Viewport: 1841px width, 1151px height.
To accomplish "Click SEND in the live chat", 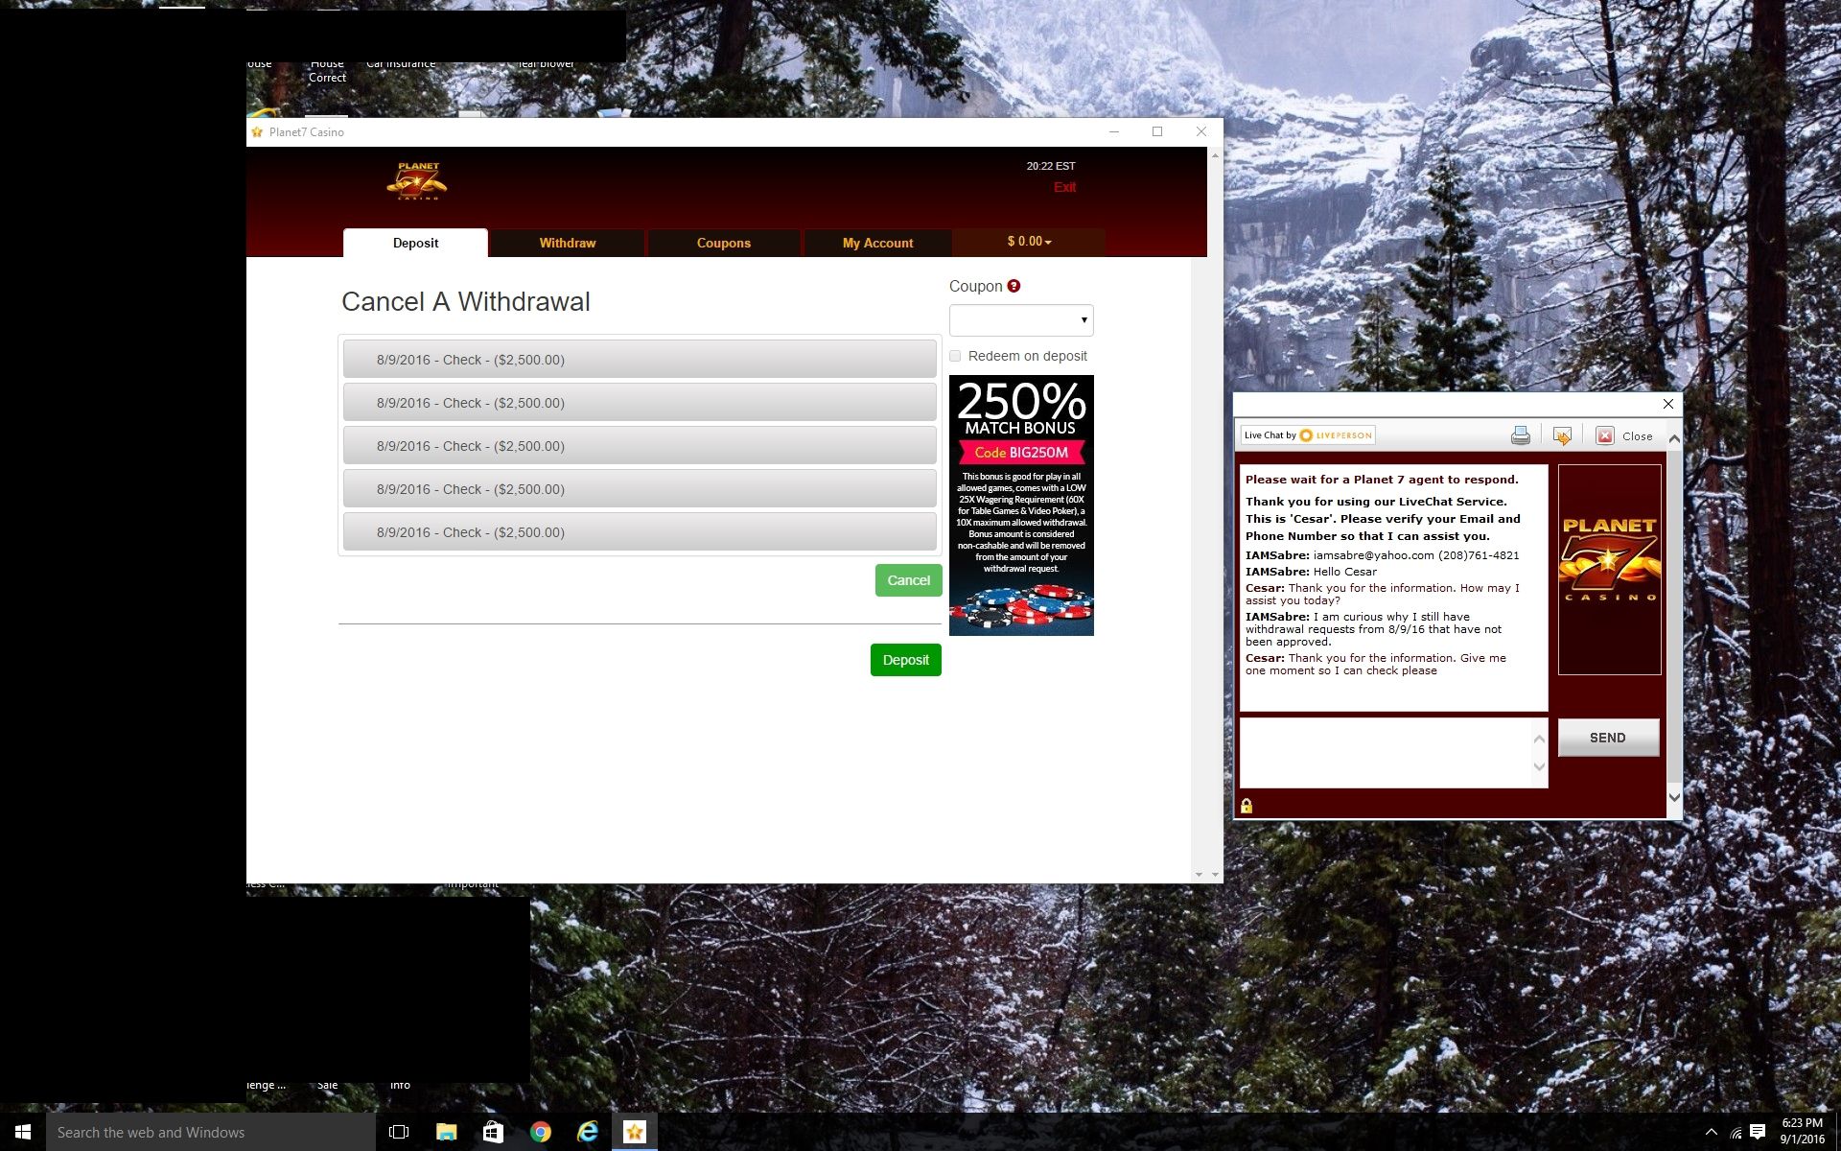I will click(x=1608, y=738).
